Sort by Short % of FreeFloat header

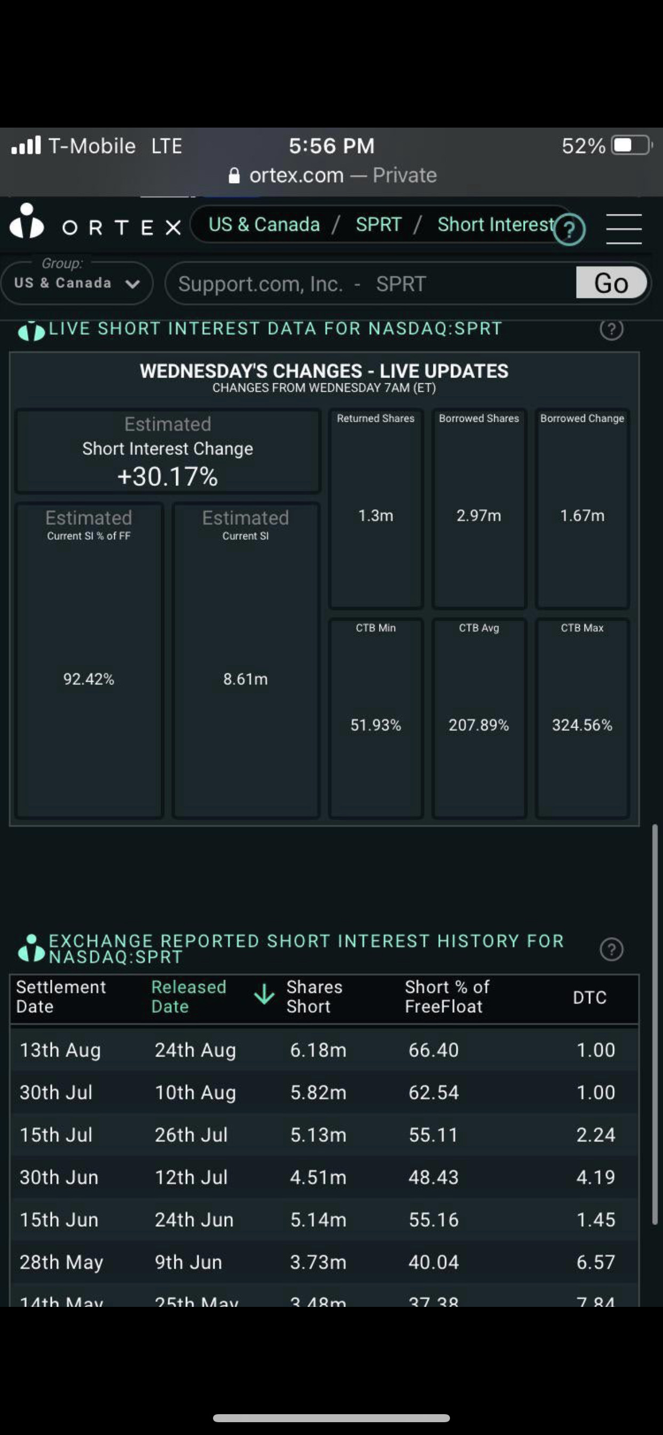[447, 997]
